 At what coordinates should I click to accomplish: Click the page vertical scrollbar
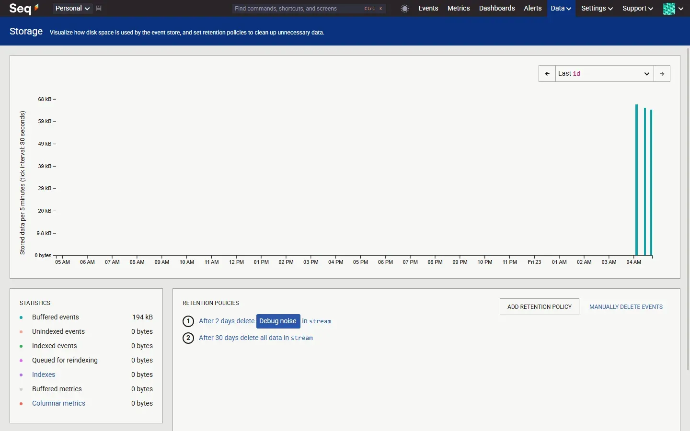pyautogui.click(x=688, y=208)
